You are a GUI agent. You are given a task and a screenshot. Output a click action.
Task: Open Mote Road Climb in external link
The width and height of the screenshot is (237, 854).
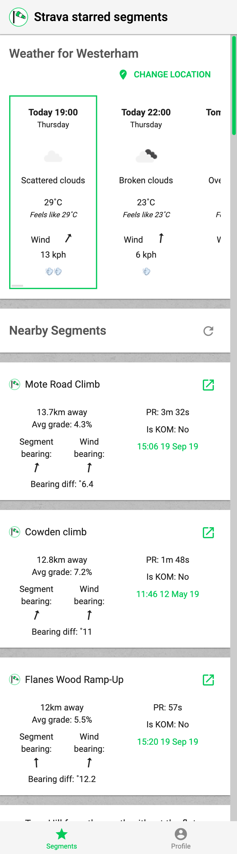tap(208, 385)
